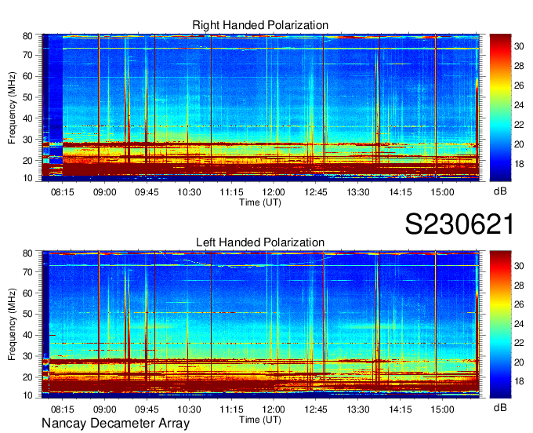Click the 14:15 time tick under right-handed plot
533x433 pixels.
click(x=401, y=192)
